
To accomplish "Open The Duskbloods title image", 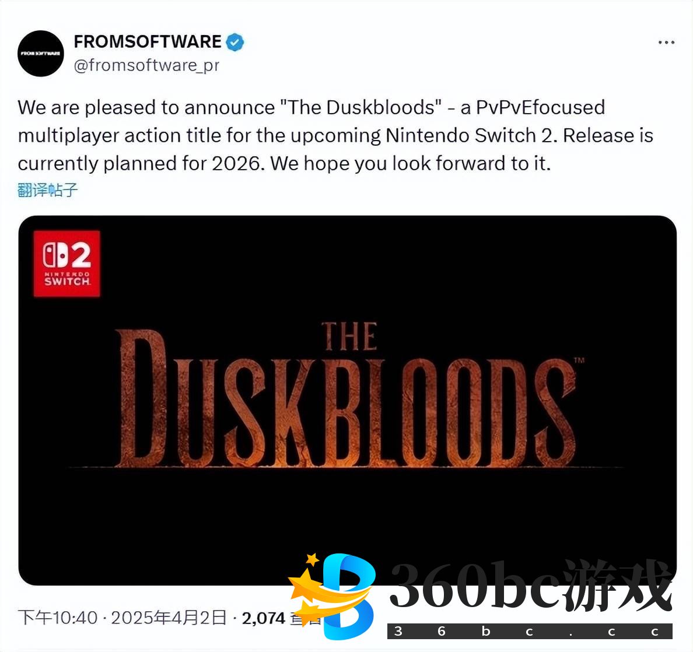I will [x=348, y=400].
